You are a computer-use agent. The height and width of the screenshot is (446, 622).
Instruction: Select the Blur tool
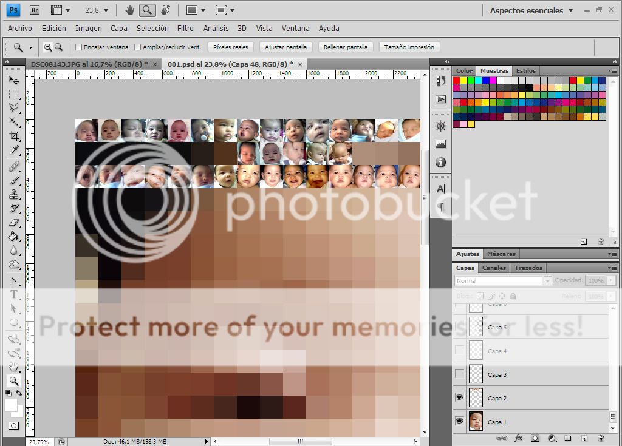tap(13, 251)
